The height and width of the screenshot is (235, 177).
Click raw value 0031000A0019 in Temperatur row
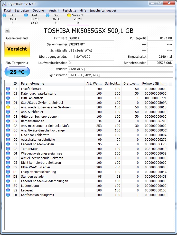[156, 149]
